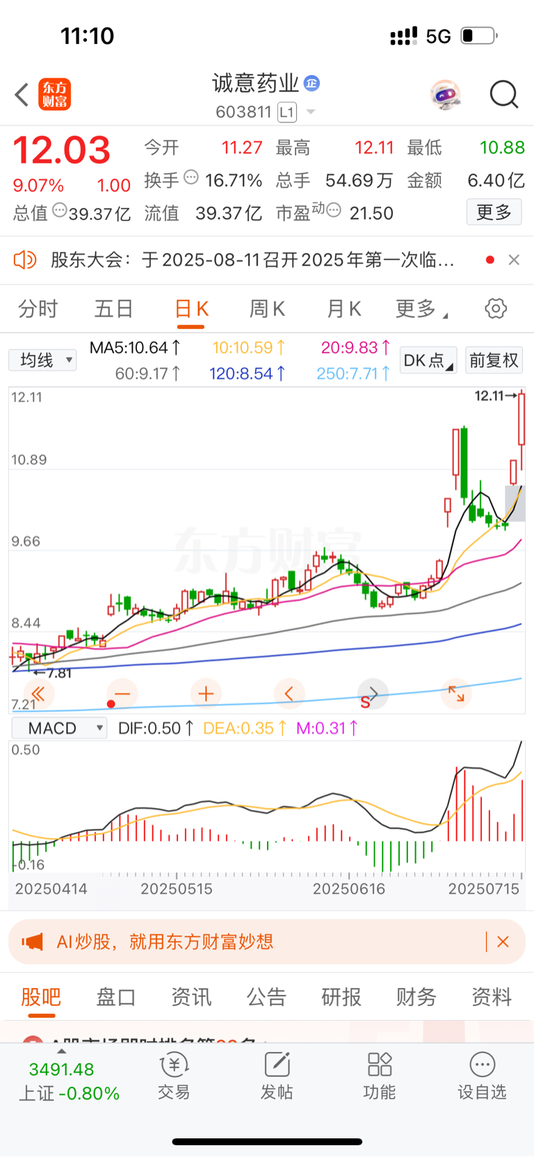The width and height of the screenshot is (534, 1157).
Task: Zoom out the K-line chart
Action: coord(122,694)
